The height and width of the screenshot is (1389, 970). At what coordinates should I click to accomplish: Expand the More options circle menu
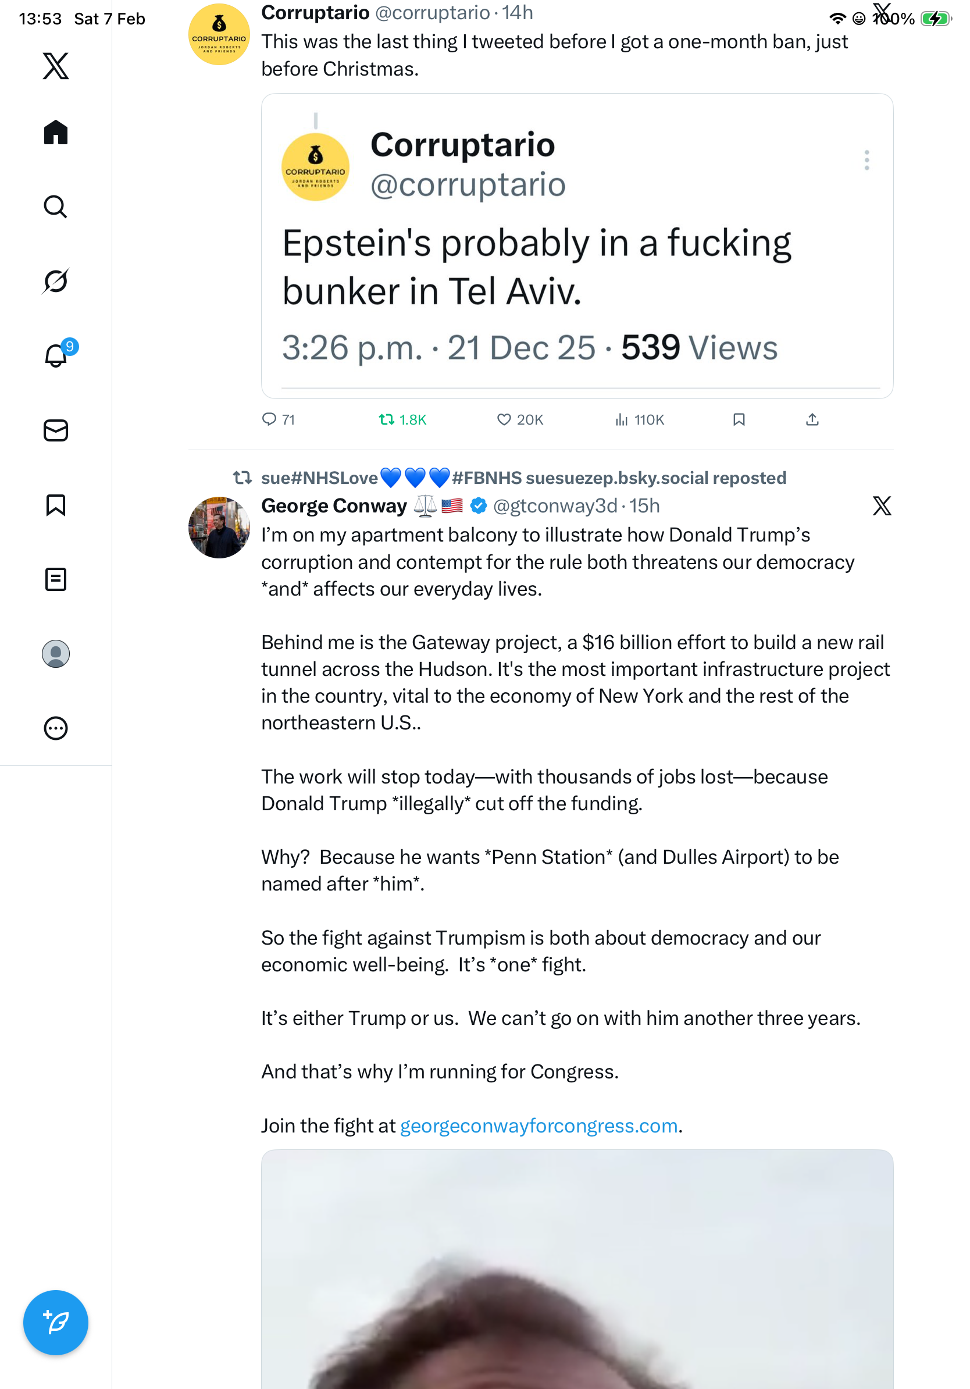click(56, 728)
